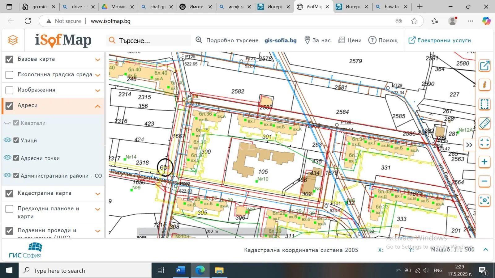Image resolution: width=495 pixels, height=278 pixels.
Task: Toggle eye icon for Улици layer
Action: tap(7, 140)
